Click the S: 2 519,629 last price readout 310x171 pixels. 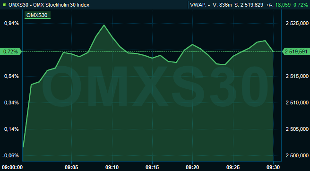pos(249,5)
